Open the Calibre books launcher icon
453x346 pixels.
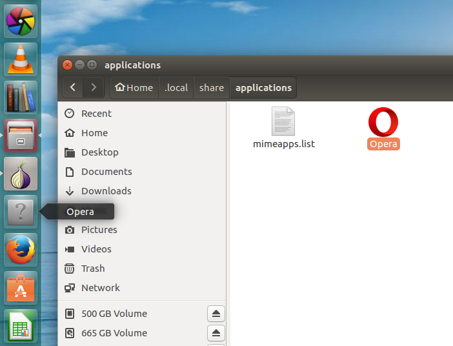pos(21,97)
